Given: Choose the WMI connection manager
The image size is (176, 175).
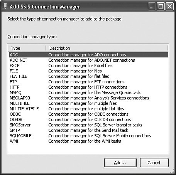Looking at the screenshot, I should pos(89,141).
